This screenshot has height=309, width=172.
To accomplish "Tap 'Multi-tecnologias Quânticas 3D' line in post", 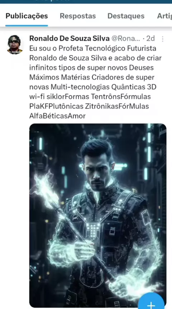I will [104, 87].
